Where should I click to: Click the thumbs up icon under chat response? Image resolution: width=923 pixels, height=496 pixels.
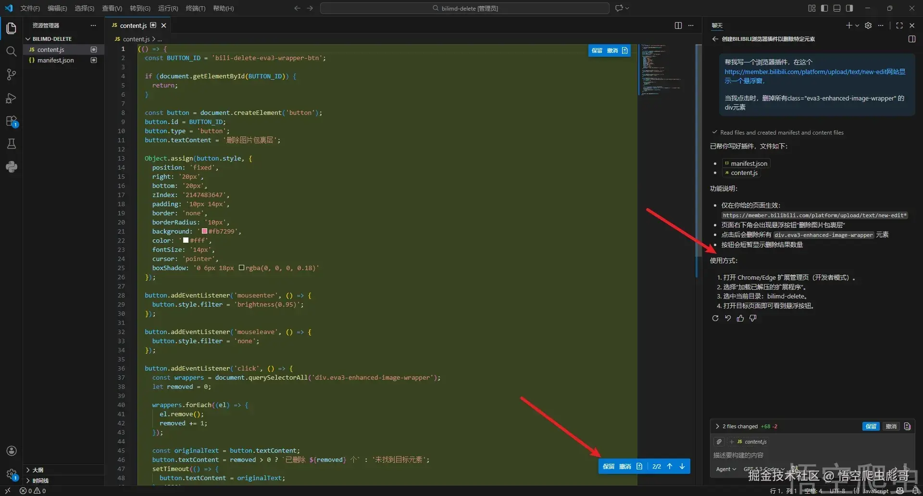(740, 318)
